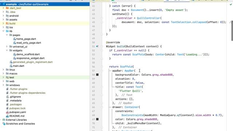Image resolution: width=233 pixels, height=131 pixels.
Task: Click the README.md markdown icon
Action: click(x=7, y=116)
